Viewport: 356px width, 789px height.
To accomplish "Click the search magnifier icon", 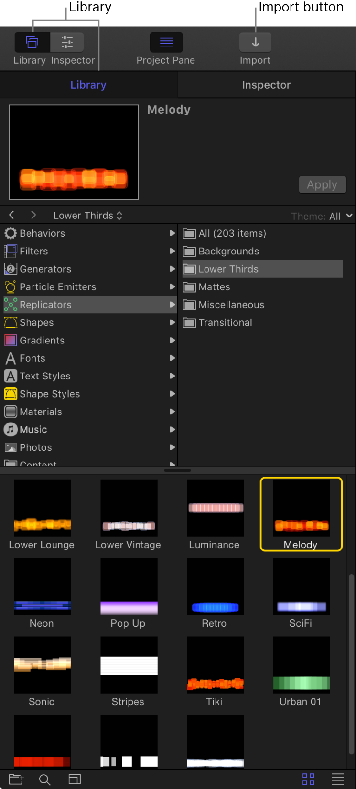I will (x=45, y=779).
